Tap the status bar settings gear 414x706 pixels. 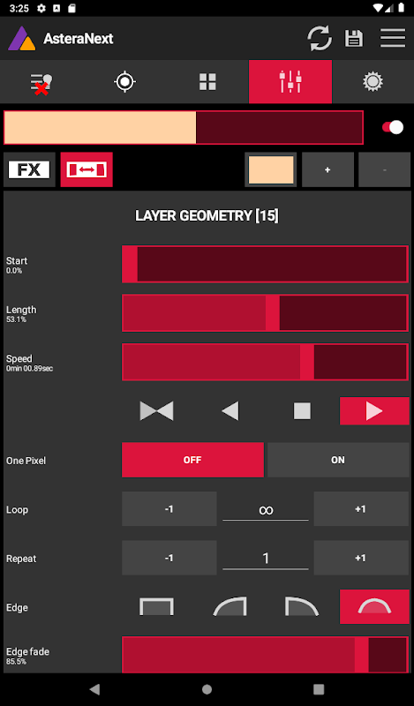(x=41, y=9)
